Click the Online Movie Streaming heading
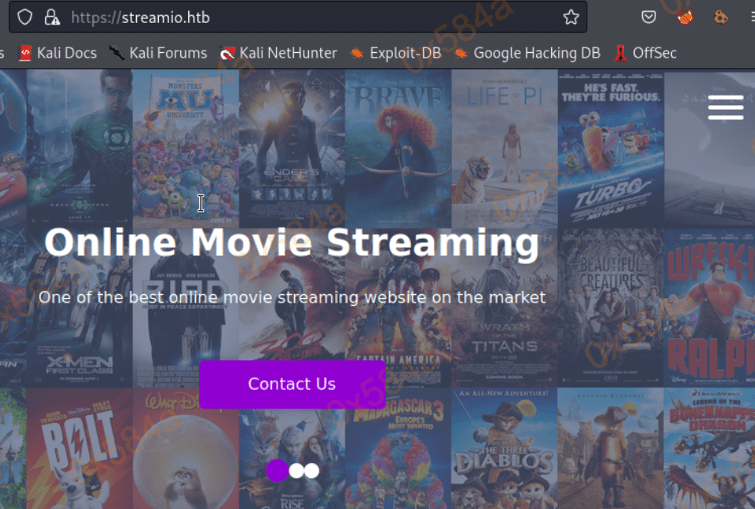The height and width of the screenshot is (509, 755). [x=291, y=243]
